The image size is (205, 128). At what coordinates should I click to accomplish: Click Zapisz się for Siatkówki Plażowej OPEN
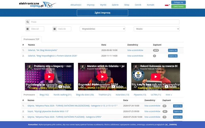(178, 117)
